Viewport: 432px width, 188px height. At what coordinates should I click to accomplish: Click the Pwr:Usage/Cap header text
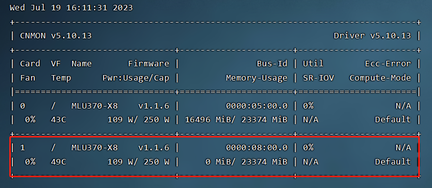[x=135, y=78]
